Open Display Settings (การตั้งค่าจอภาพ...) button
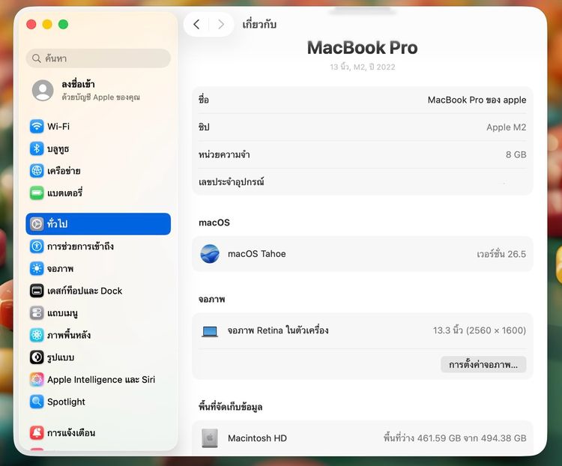Image resolution: width=562 pixels, height=466 pixels. [x=483, y=365]
